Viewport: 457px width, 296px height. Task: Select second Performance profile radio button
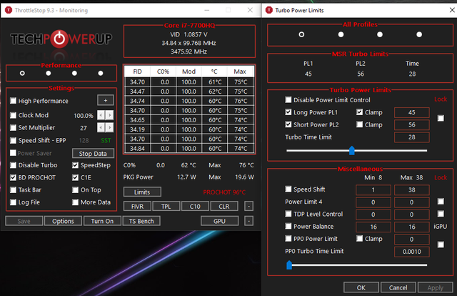click(x=49, y=73)
